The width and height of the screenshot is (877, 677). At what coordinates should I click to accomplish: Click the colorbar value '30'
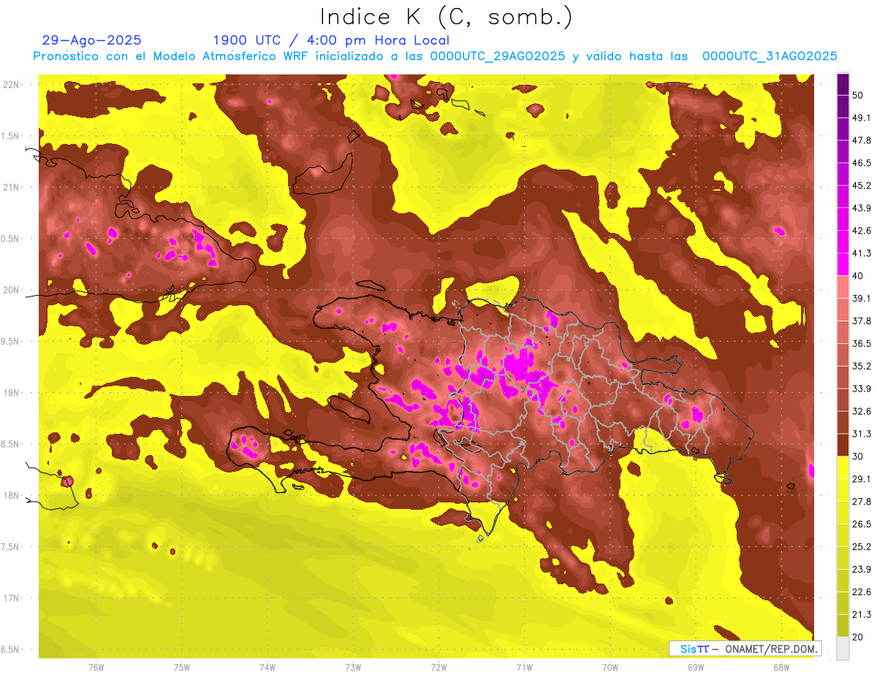coord(858,456)
